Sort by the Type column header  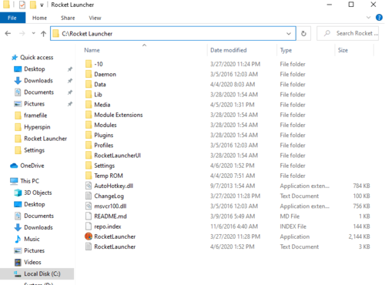point(286,50)
